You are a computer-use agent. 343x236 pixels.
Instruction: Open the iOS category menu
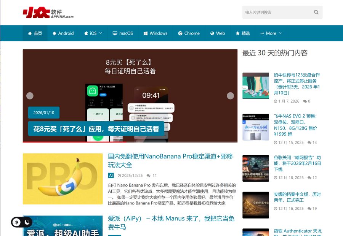(x=93, y=33)
